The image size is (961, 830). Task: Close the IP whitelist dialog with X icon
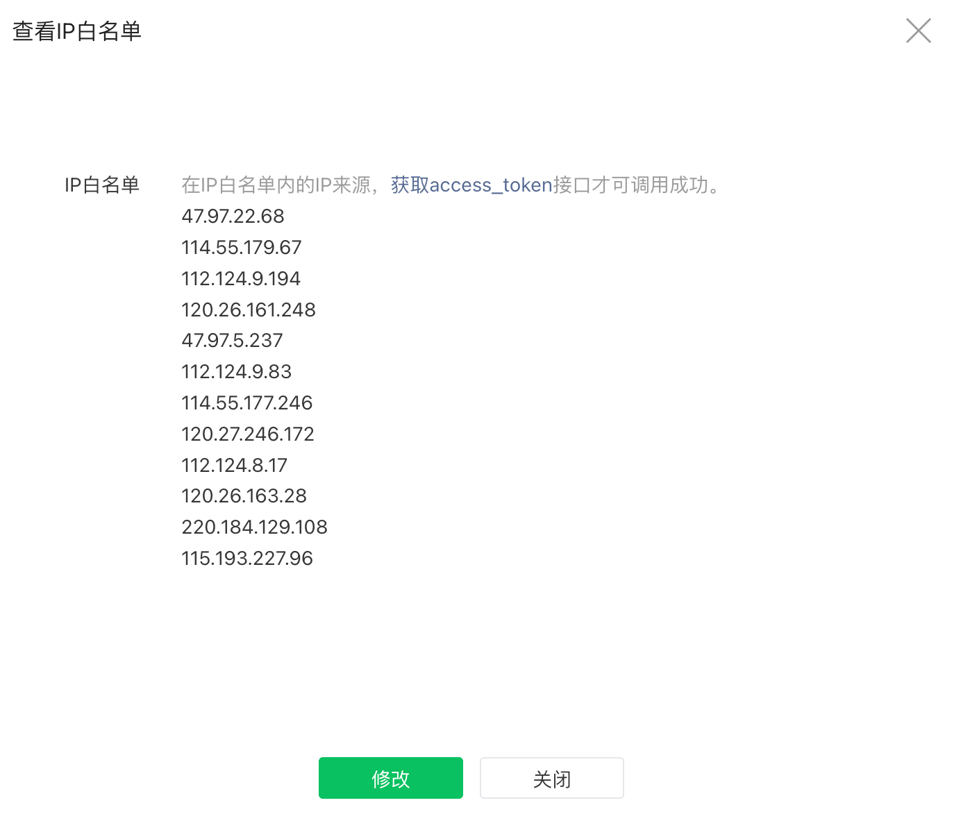(918, 31)
